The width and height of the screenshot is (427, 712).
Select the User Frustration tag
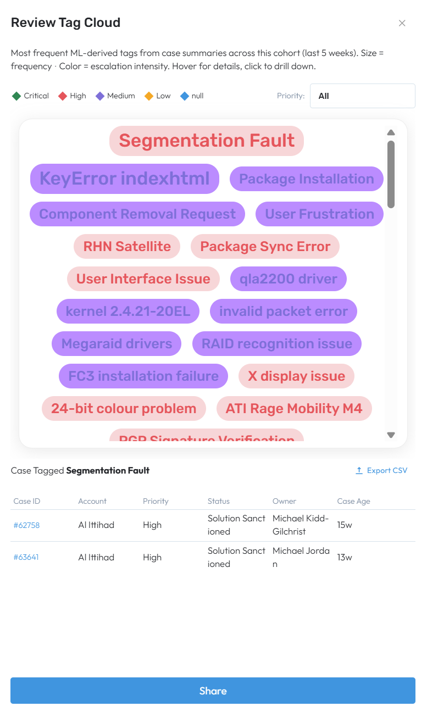coord(320,214)
